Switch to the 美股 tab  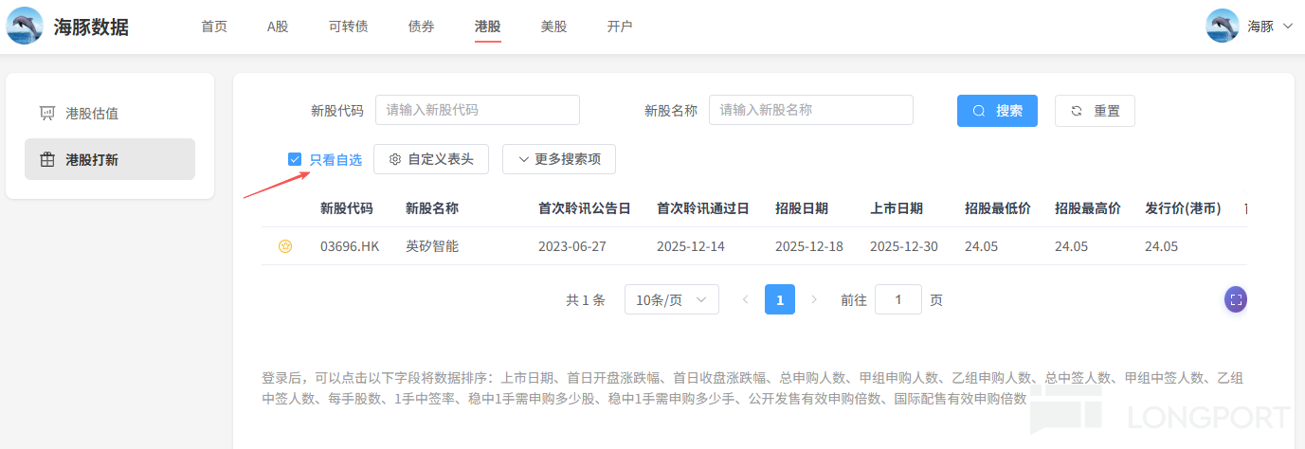[554, 27]
